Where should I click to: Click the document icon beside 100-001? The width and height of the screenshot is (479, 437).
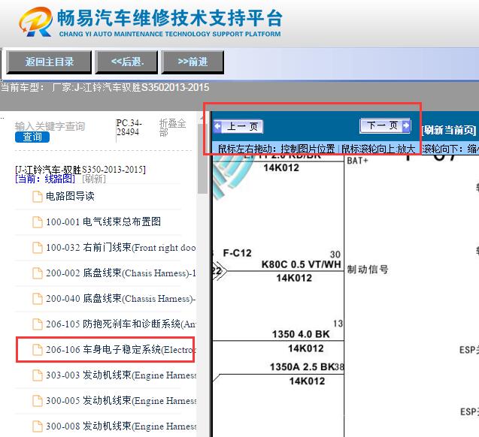[x=38, y=222]
